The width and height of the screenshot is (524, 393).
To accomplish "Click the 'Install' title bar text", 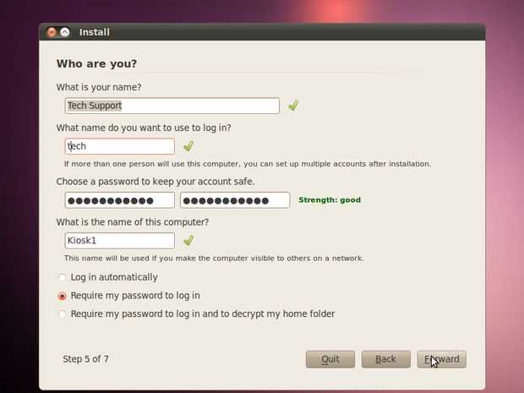I will click(x=95, y=32).
